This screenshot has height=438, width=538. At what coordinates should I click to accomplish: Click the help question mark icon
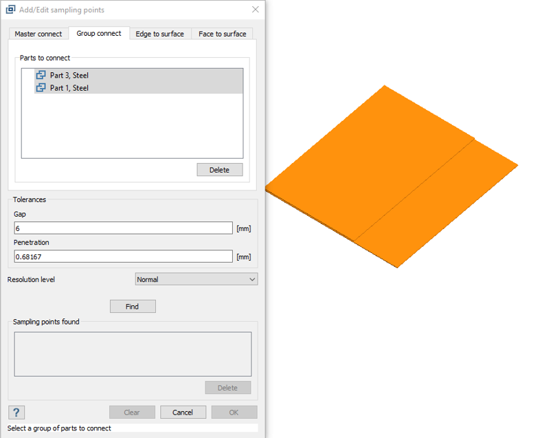coord(16,412)
